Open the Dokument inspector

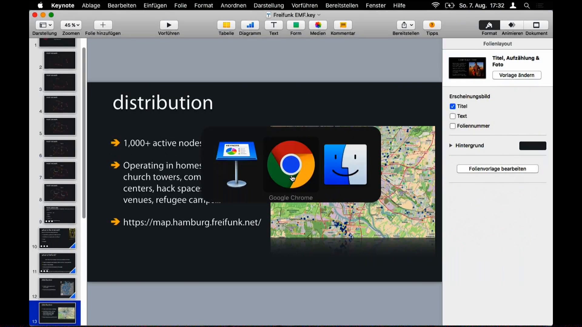pyautogui.click(x=536, y=25)
